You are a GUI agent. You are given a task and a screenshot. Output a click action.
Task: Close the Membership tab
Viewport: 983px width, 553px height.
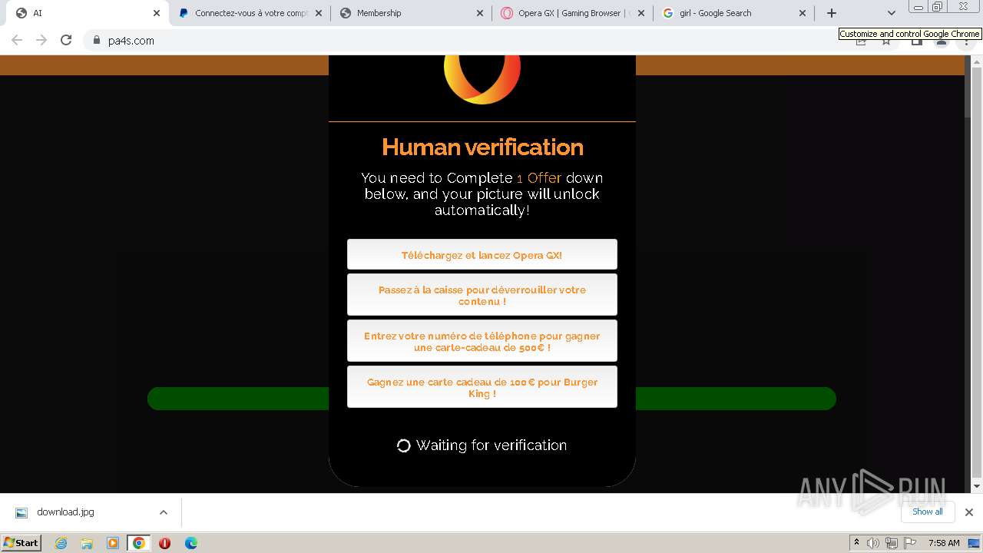tap(480, 13)
